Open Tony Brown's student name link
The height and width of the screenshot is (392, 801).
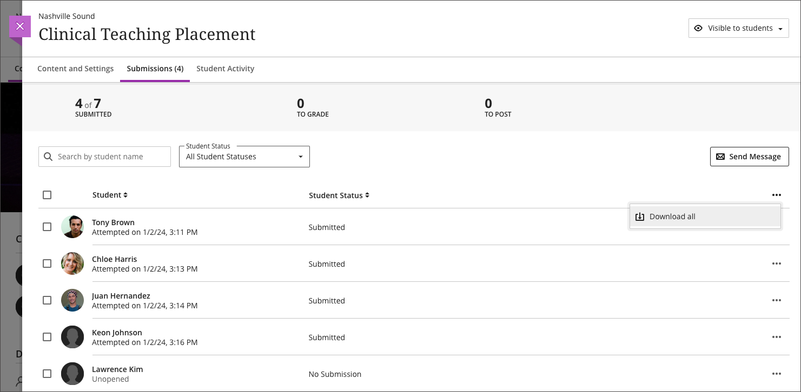113,222
